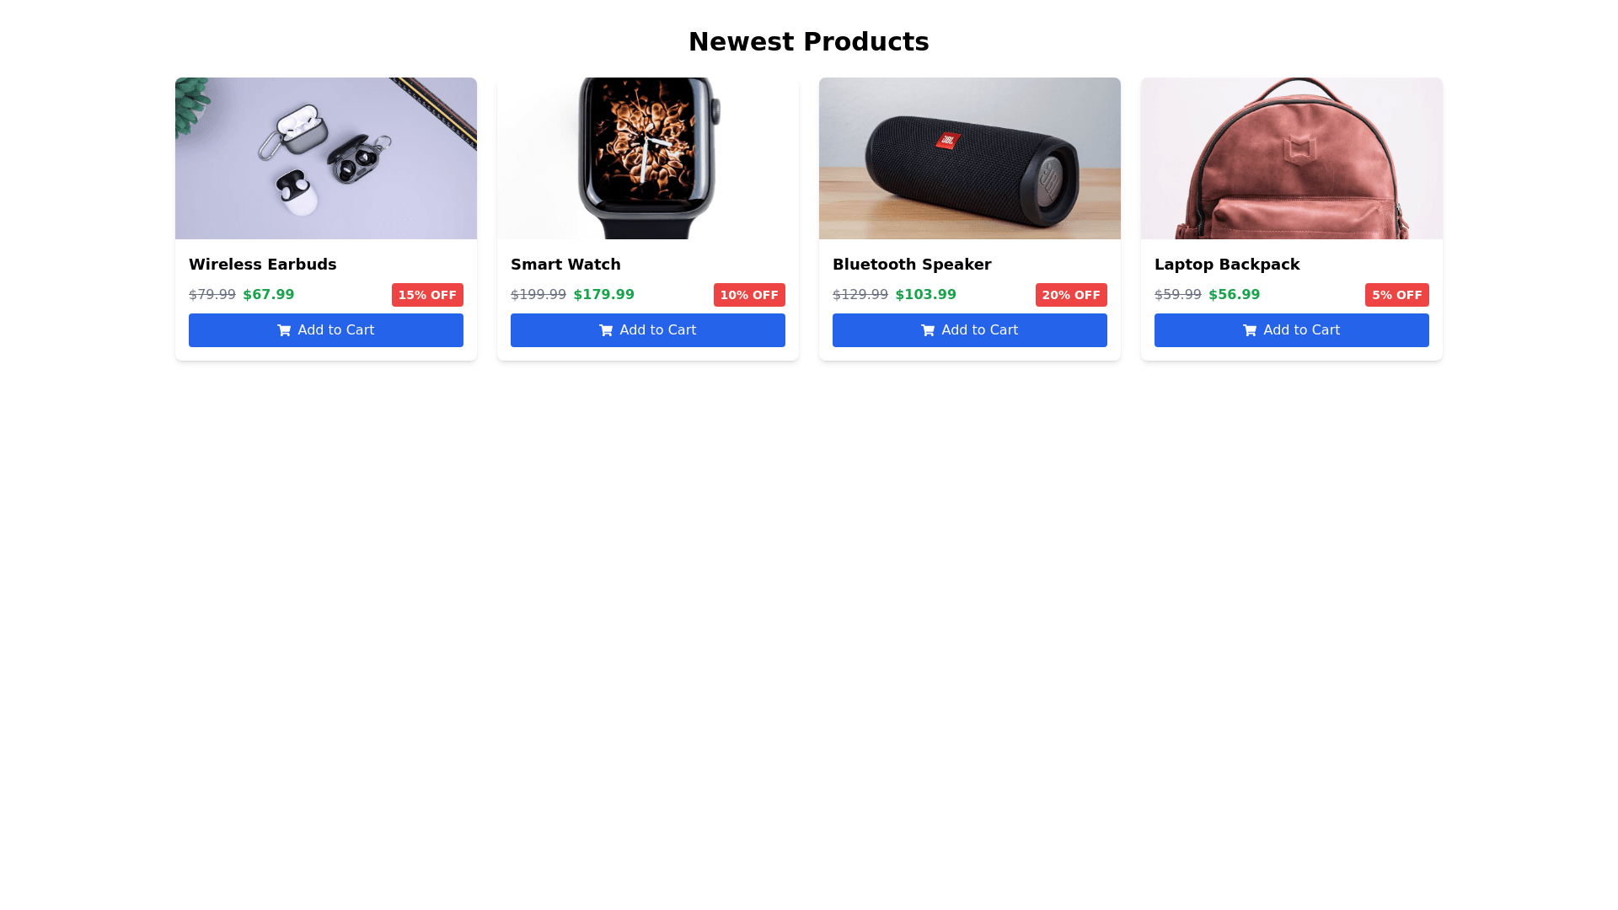Click the Laptop Backpack product name

[x=1227, y=265]
